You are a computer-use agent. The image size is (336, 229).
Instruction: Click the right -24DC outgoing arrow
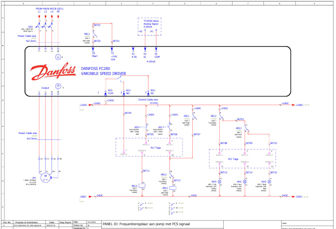[294, 196]
